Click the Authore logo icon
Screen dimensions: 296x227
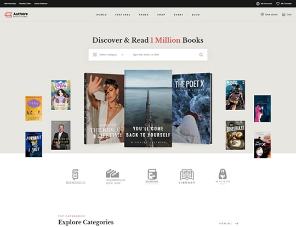pyautogui.click(x=8, y=15)
